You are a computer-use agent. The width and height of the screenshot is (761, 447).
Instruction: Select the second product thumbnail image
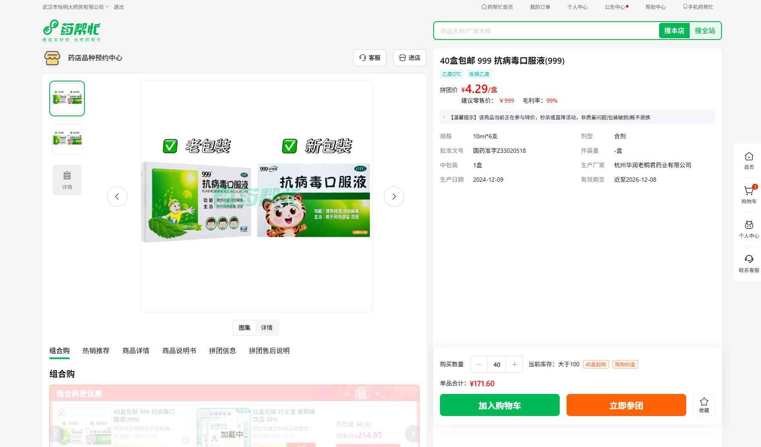pos(67,139)
